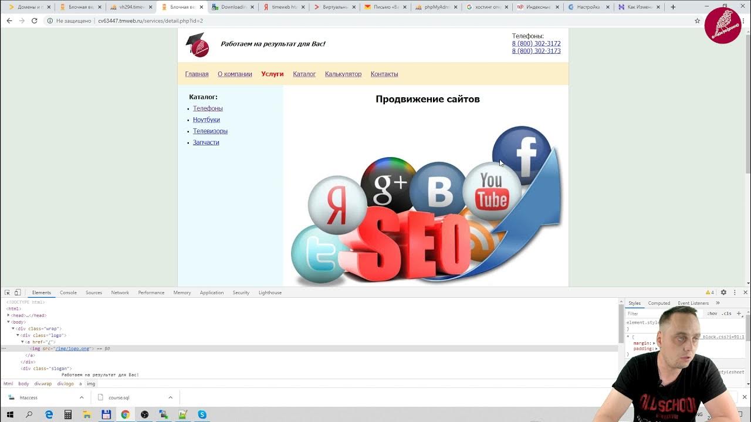Expand the margin shorthand property
Screen dimensions: 751x422
[654, 343]
